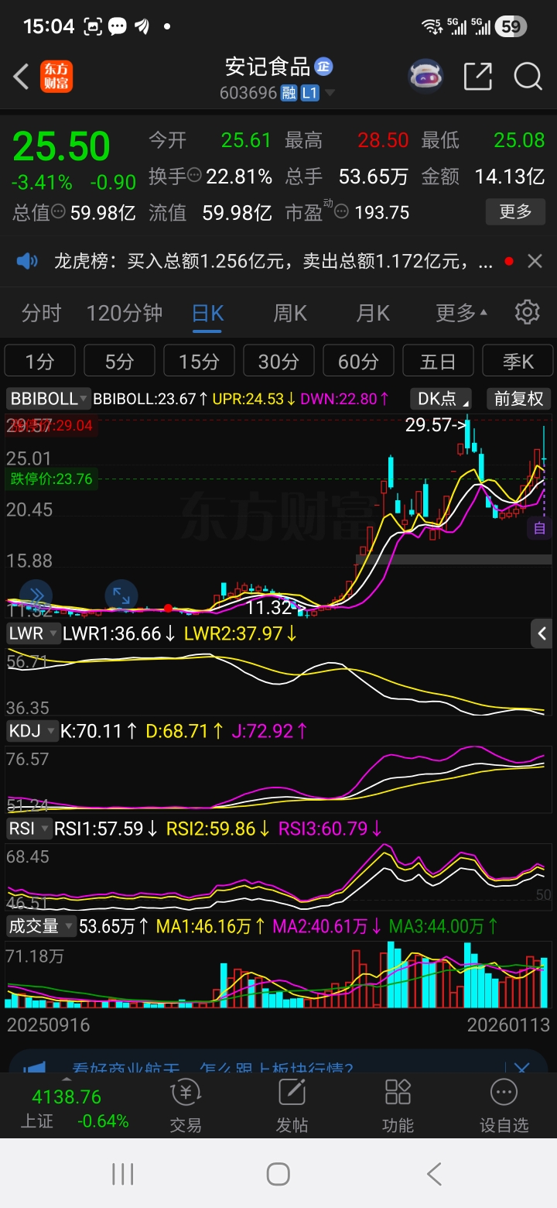Select the 5分 period button

coord(119,361)
